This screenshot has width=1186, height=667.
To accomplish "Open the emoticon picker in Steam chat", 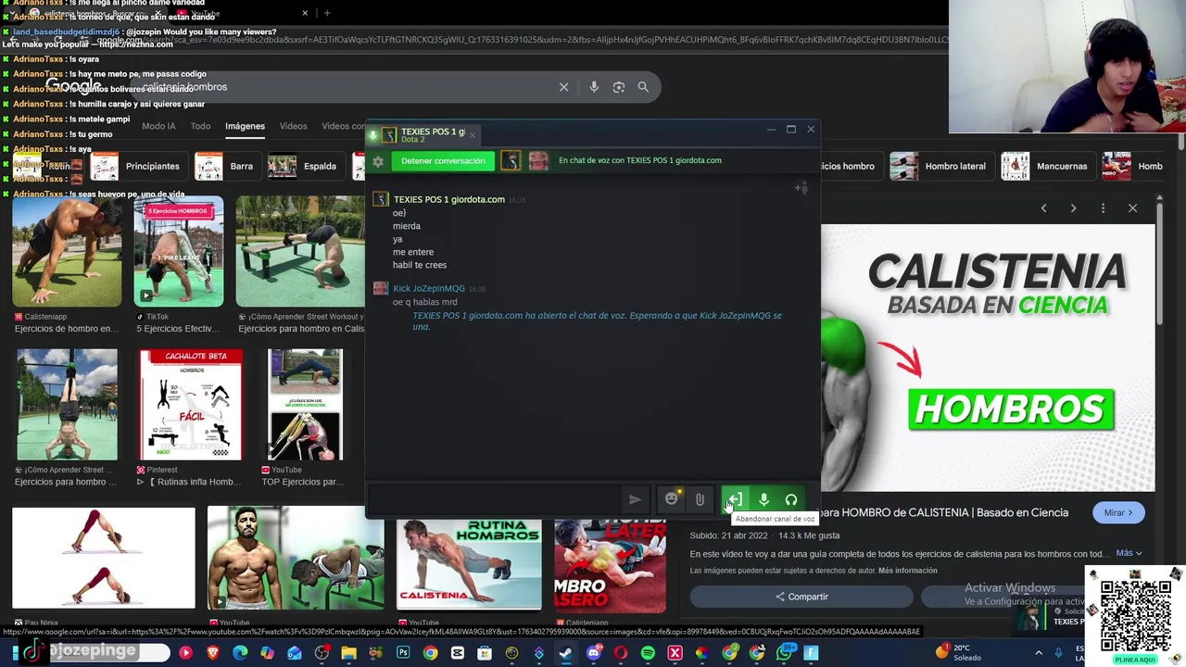I will point(672,499).
